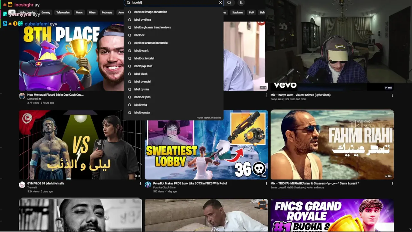Open options menu for GYM VLOG 01 video
This screenshot has height=232, width=412.
click(x=140, y=184)
